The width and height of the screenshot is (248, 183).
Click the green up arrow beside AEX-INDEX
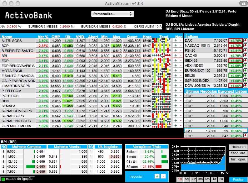coord(245,65)
